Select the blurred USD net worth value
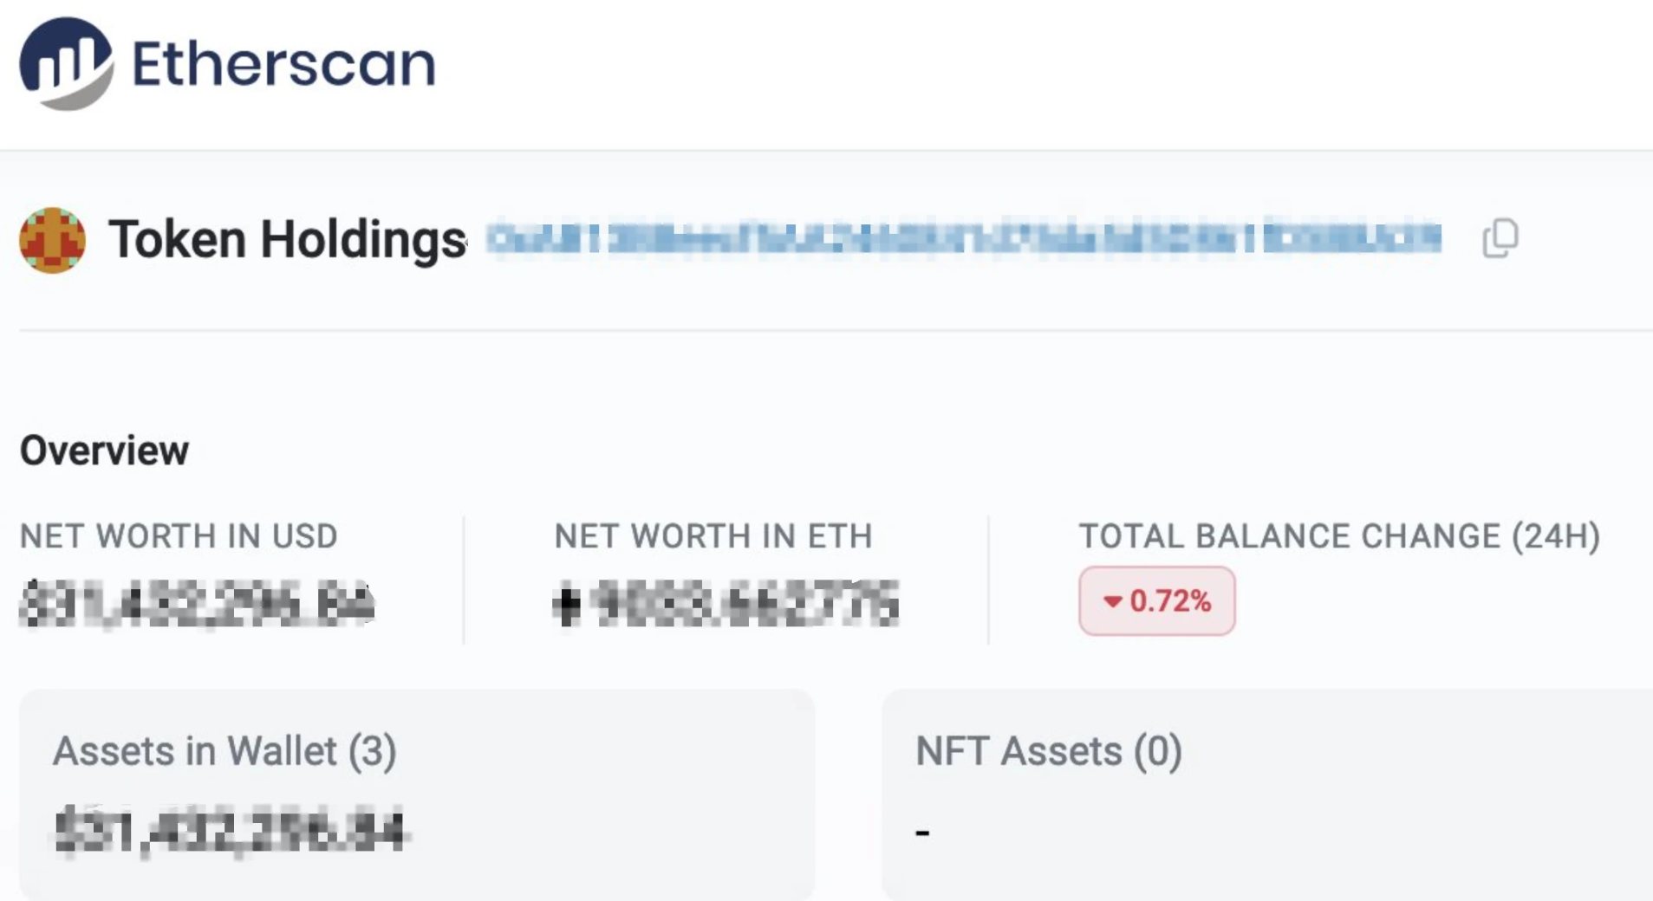1653x901 pixels. [197, 603]
